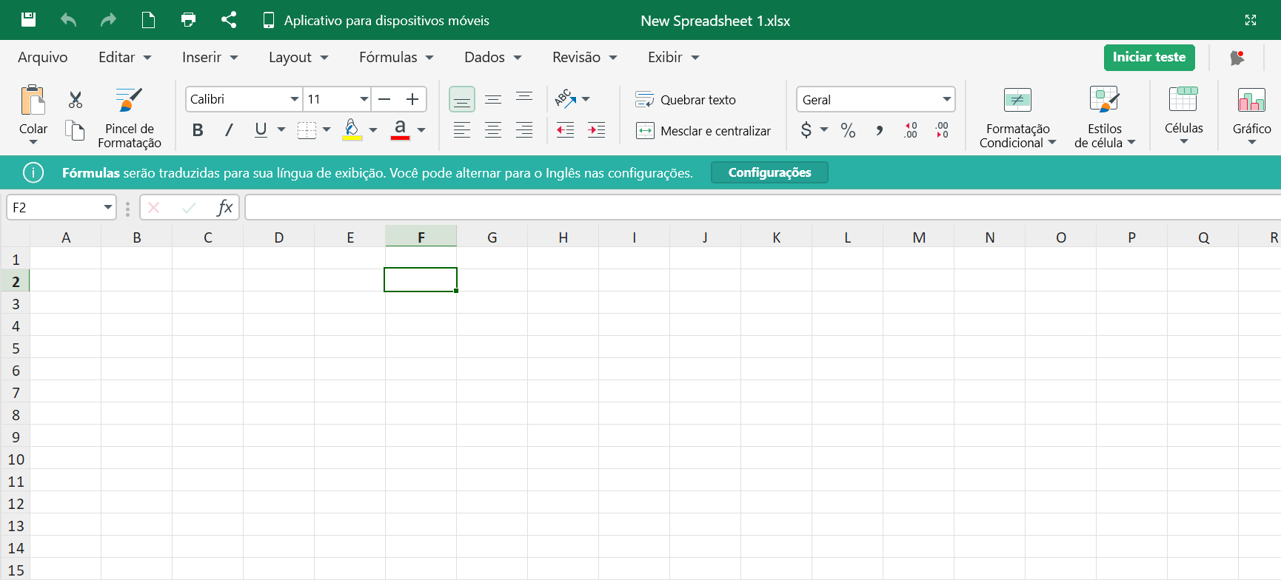1281x580 pixels.
Task: Open the Editar menu
Action: click(x=124, y=57)
